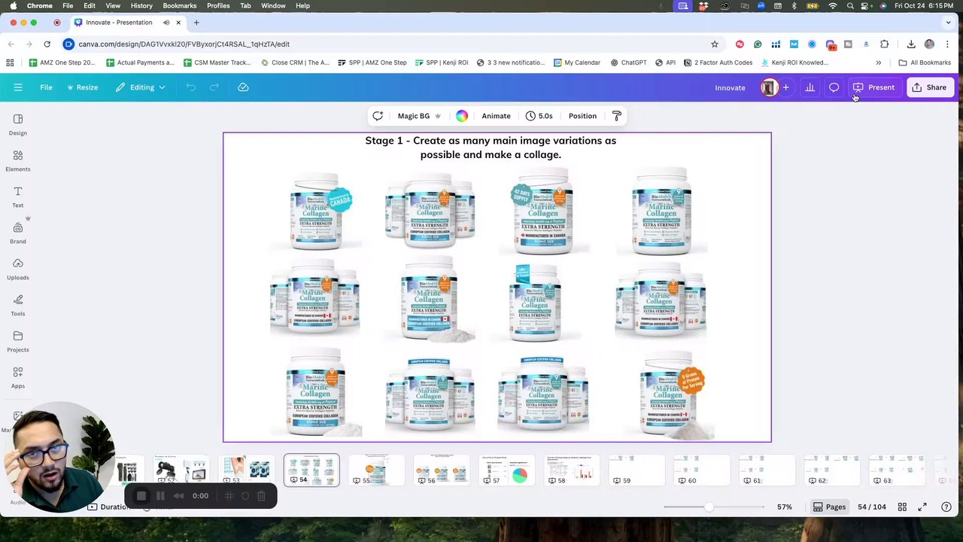The width and height of the screenshot is (963, 542).
Task: Delete recording with trash icon
Action: pos(261,495)
